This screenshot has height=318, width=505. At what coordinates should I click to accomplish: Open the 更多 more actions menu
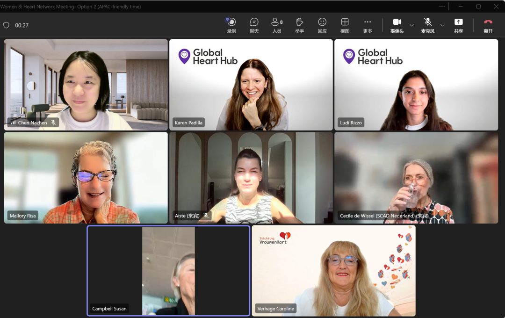coord(368,25)
